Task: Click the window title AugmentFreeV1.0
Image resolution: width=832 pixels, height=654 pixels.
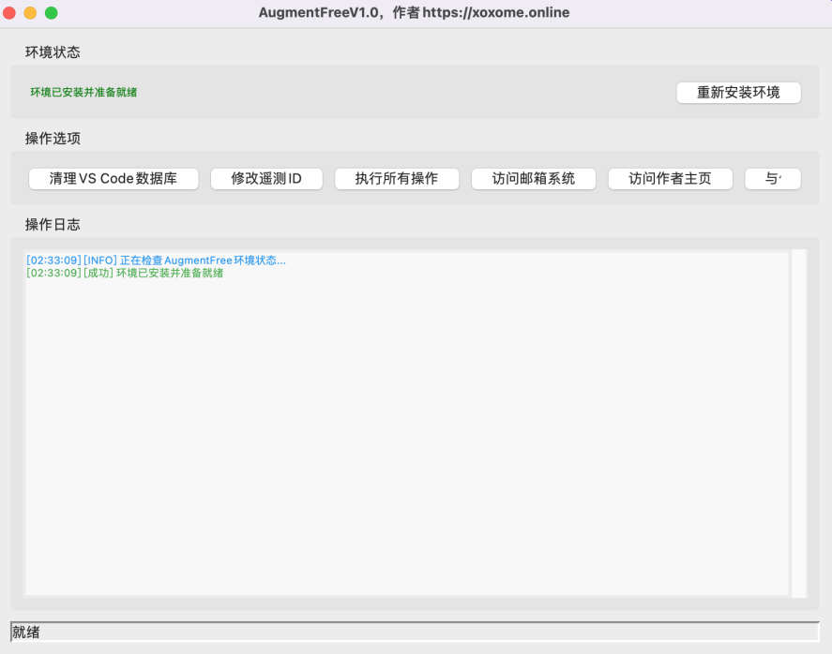Action: (x=318, y=13)
